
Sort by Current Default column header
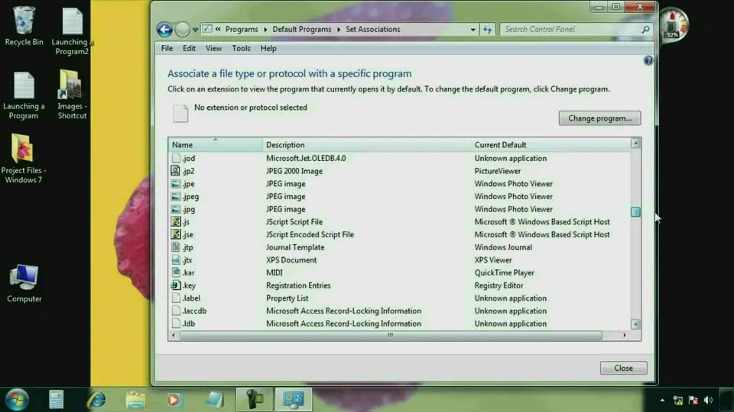550,145
